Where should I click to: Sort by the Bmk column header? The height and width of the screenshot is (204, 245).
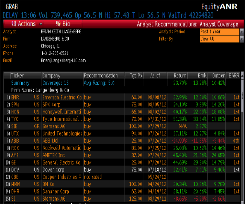click(198, 76)
